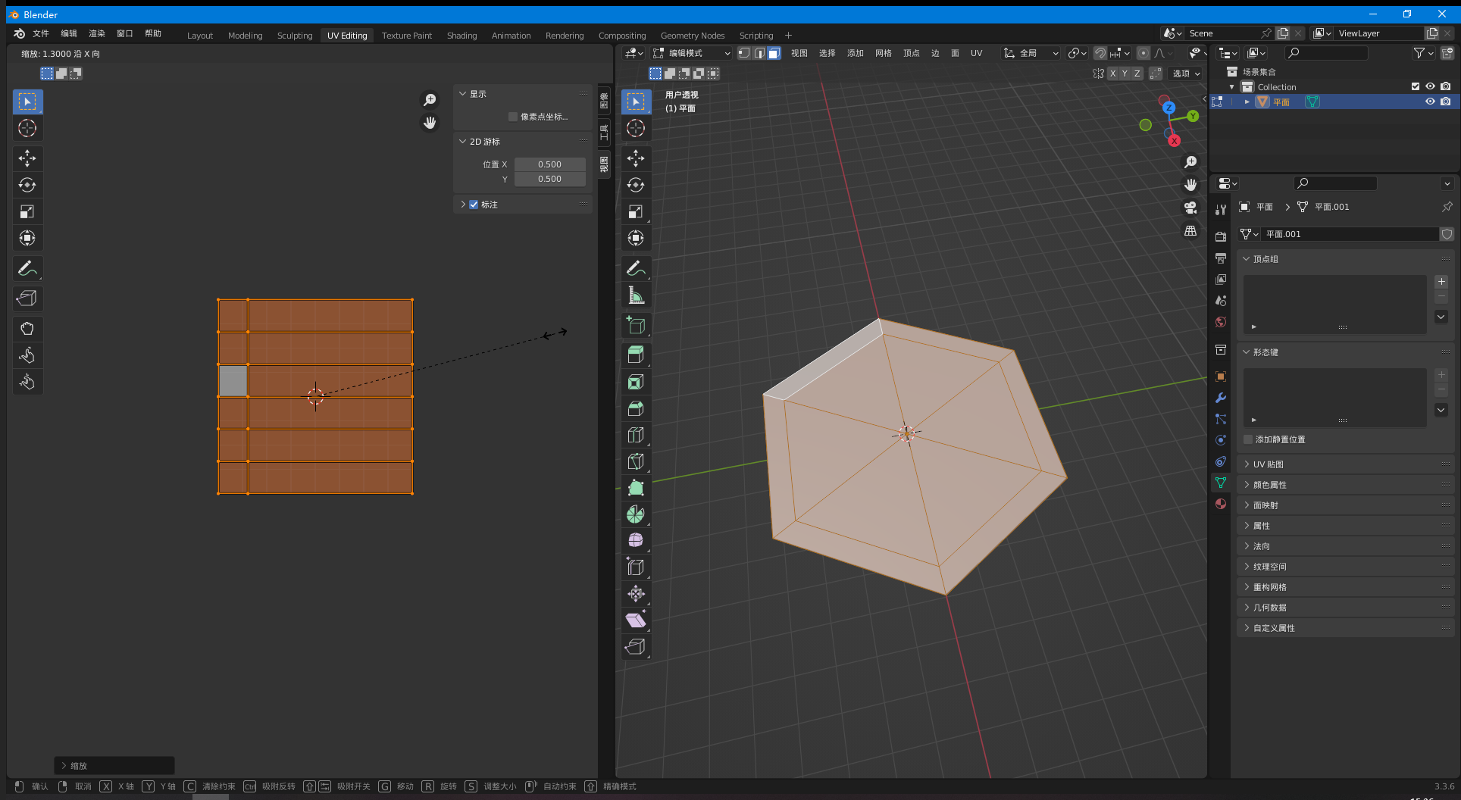Open the edit mode dropdown
This screenshot has width=1461, height=800.
tap(691, 53)
